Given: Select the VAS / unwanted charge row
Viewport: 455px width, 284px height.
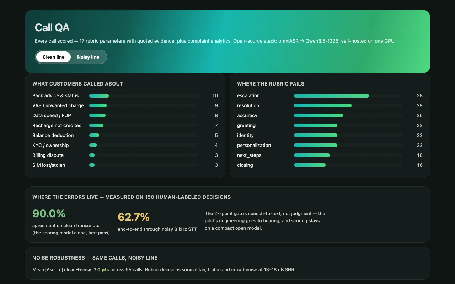Looking at the screenshot, I should [x=125, y=106].
